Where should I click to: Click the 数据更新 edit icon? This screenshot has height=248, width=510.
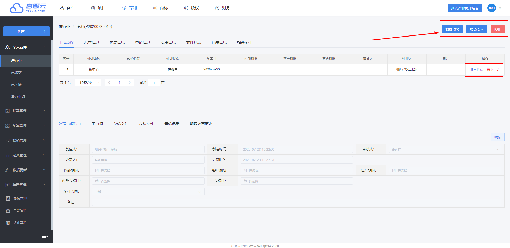pyautogui.click(x=7, y=170)
